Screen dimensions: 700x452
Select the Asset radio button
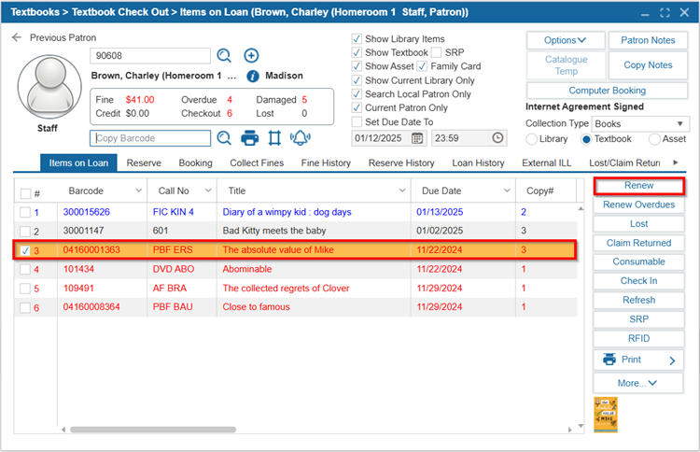(x=654, y=139)
